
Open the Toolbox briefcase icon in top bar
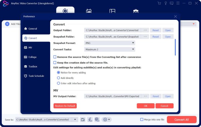(x=136, y=11)
